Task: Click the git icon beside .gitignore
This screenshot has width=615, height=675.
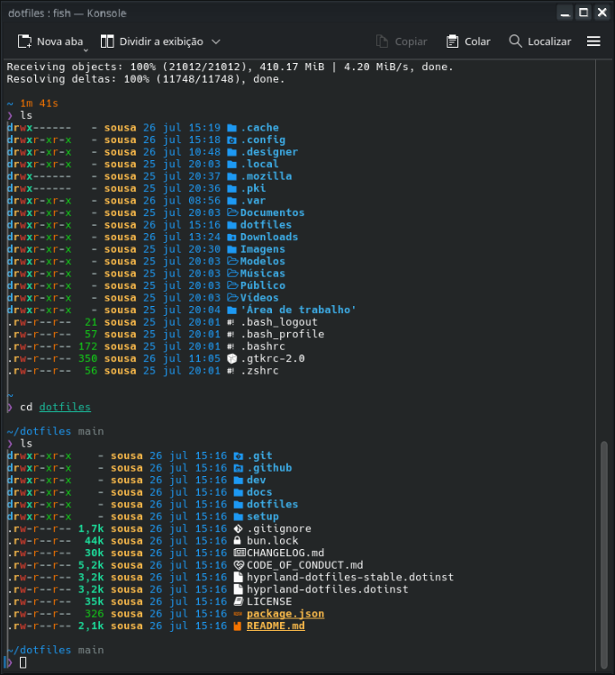Action: coord(238,528)
